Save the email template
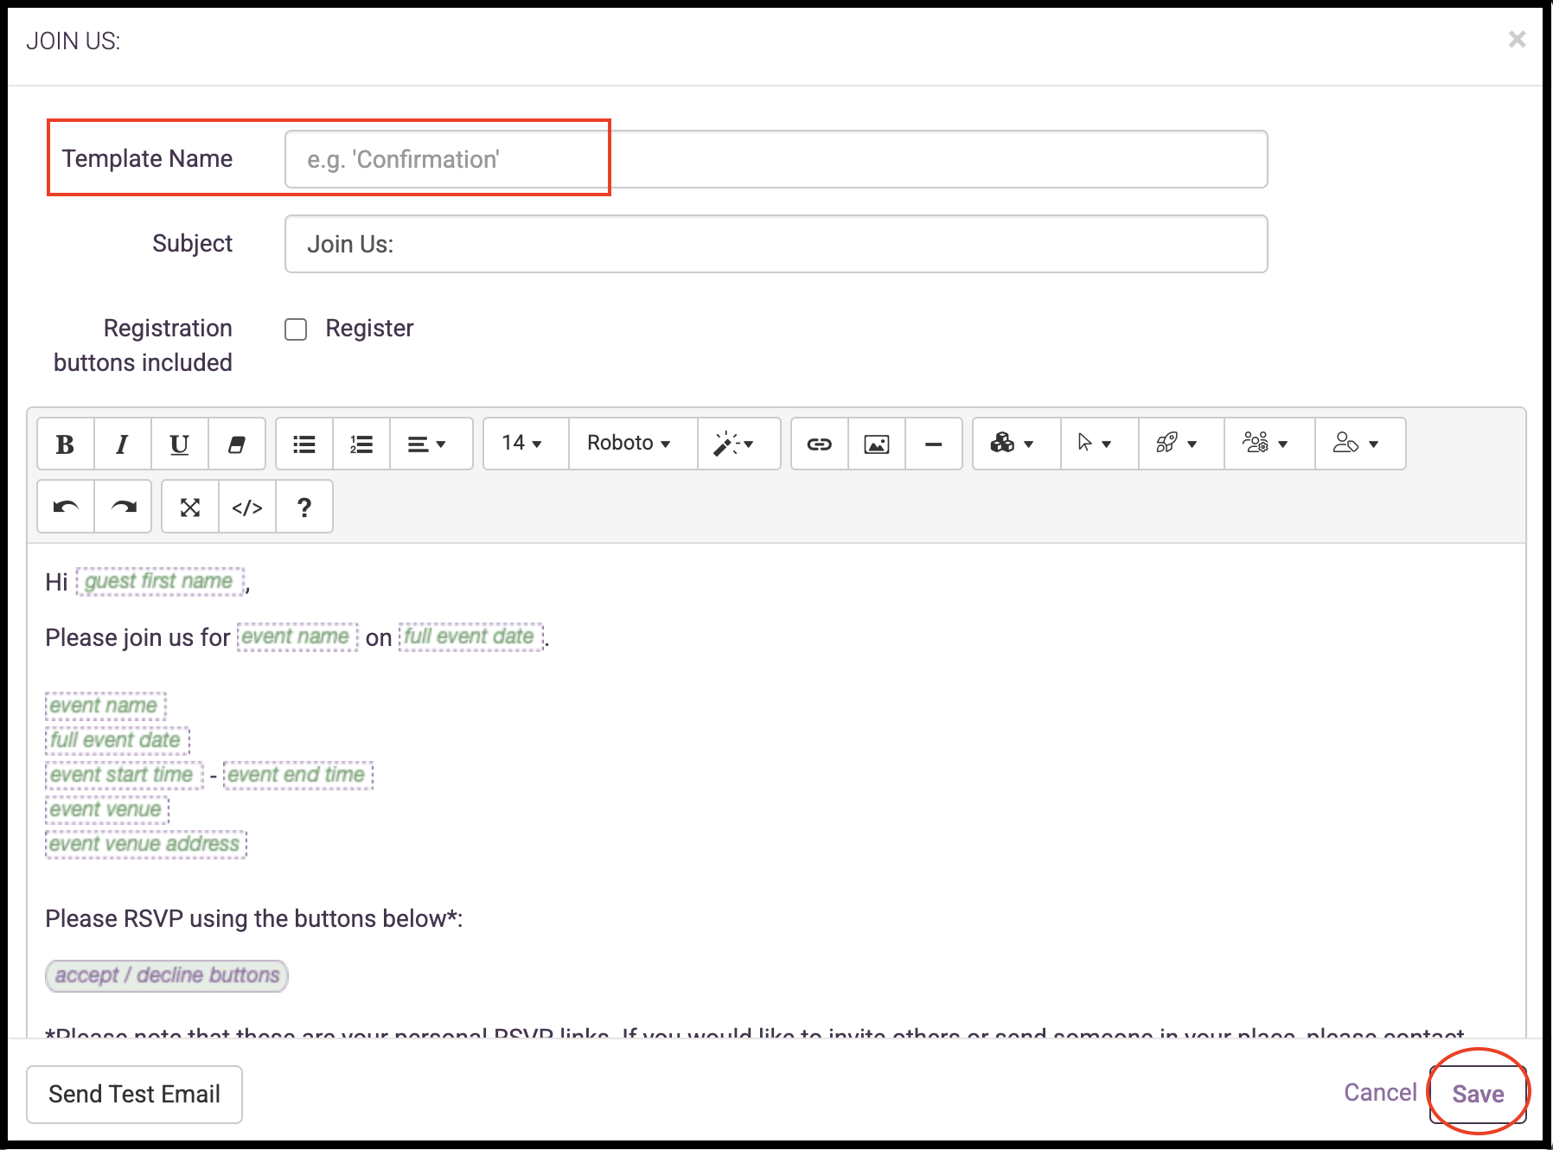Image resolution: width=1553 pixels, height=1150 pixels. point(1478,1095)
